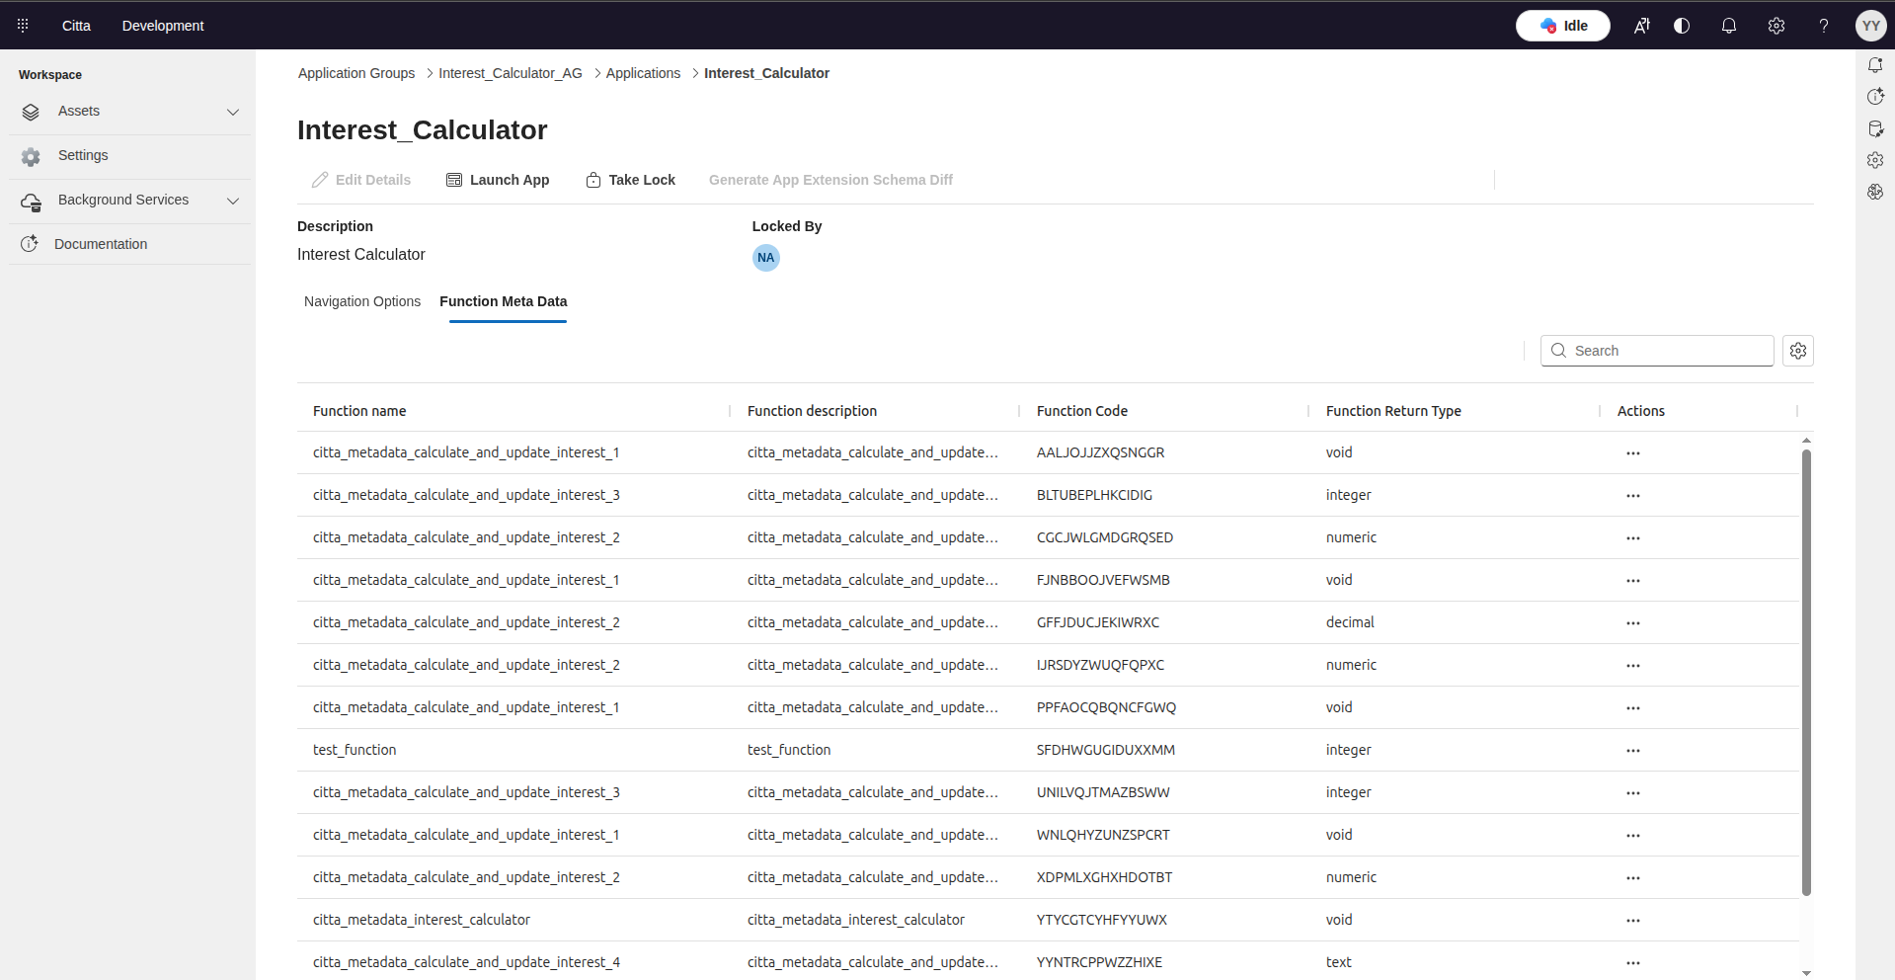Switch to the Navigation Options tab

point(361,301)
